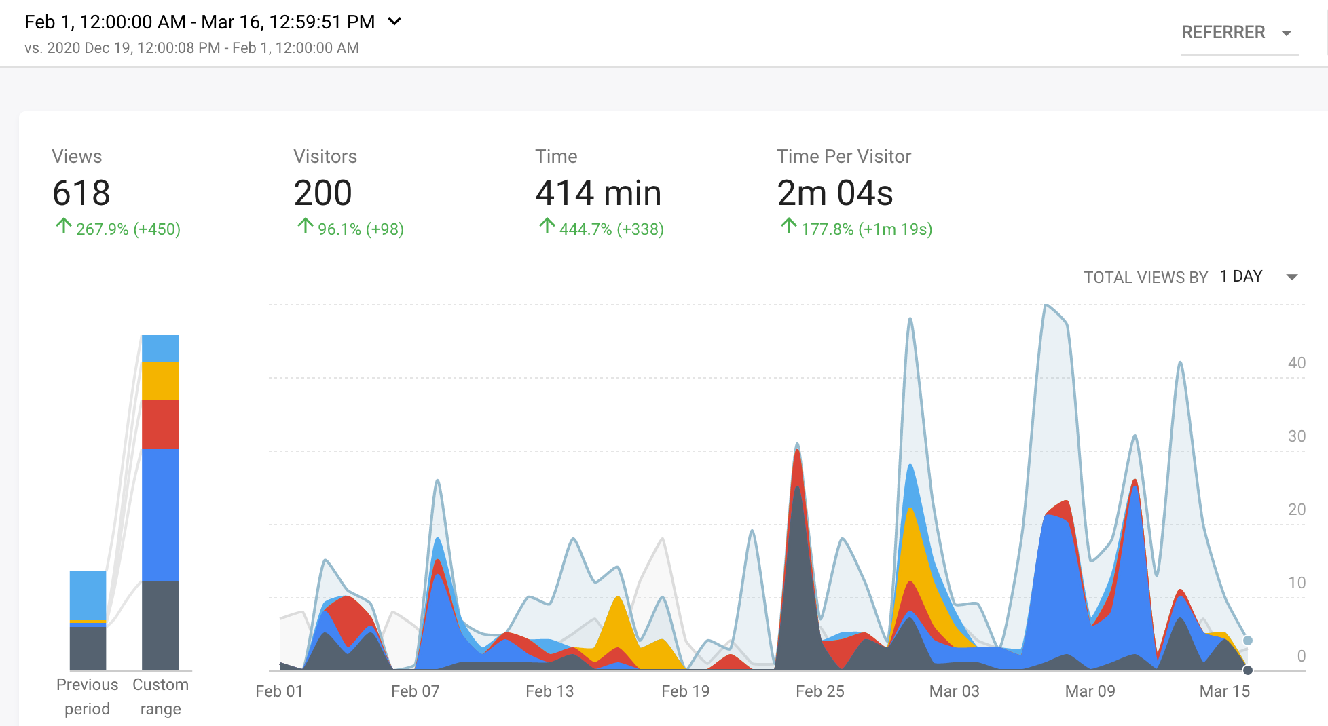Click the Mar 09 axis label
The width and height of the screenshot is (1328, 726).
pos(1090,691)
